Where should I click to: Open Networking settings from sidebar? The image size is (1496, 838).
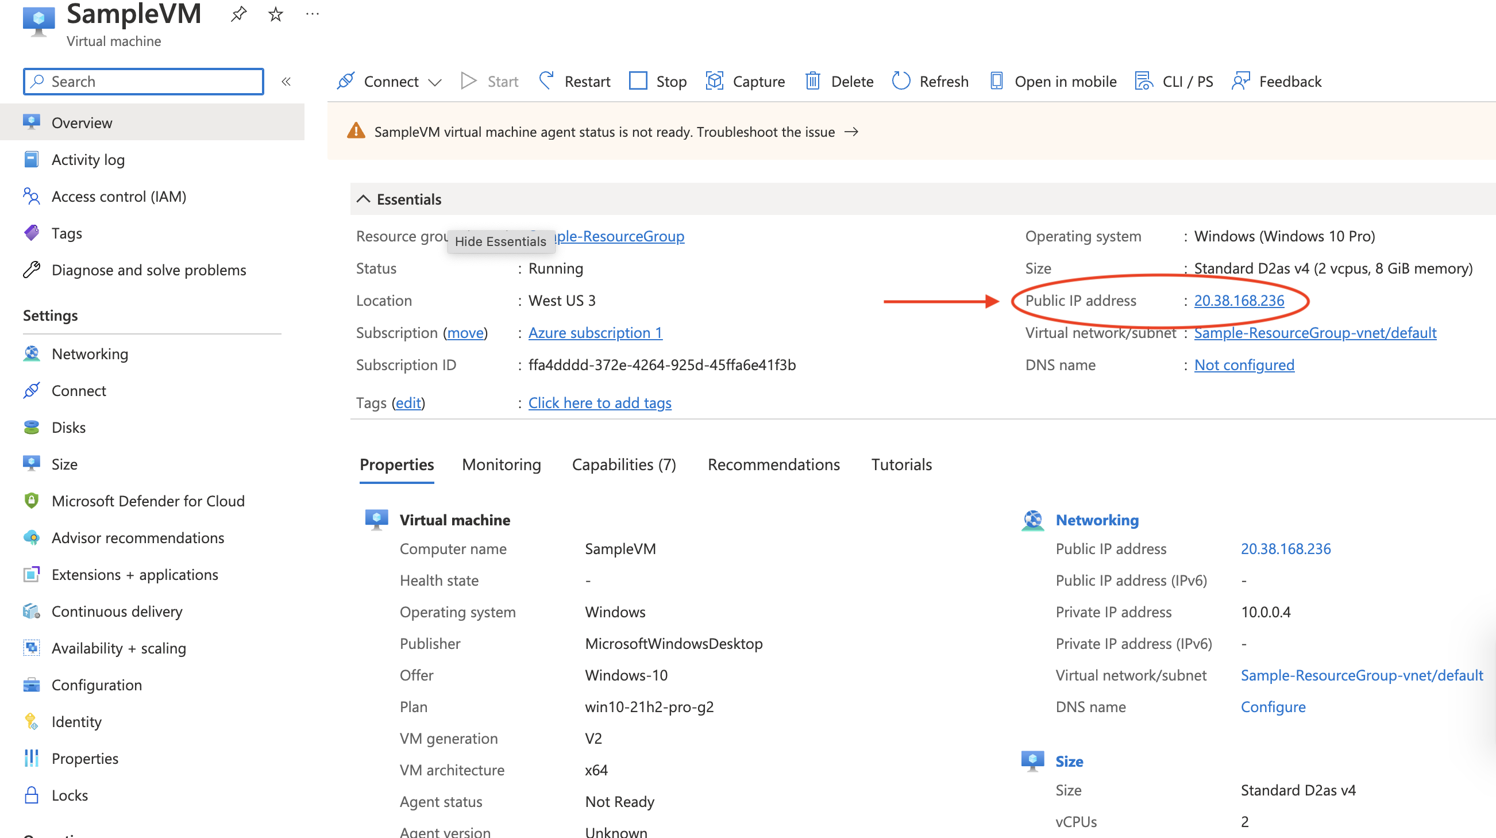point(90,353)
